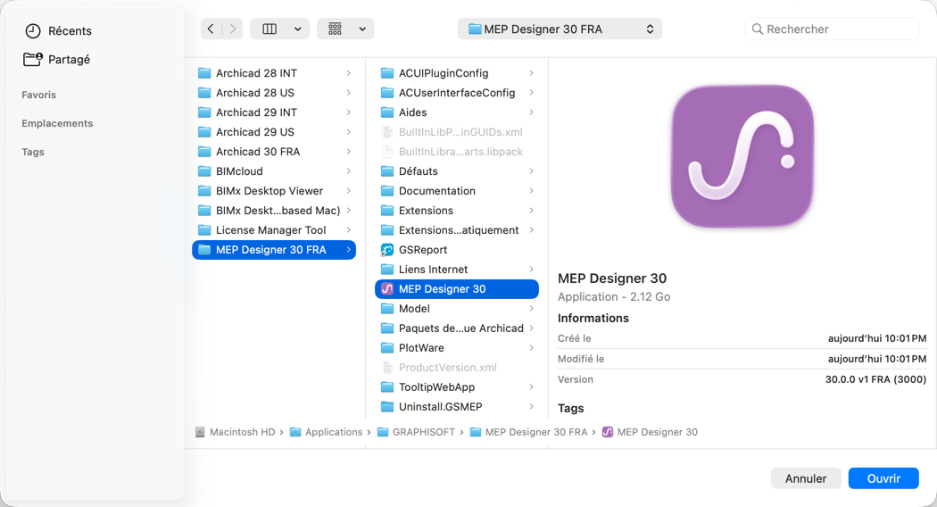The image size is (937, 507).
Task: Click the Model folder icon
Action: coord(387,309)
